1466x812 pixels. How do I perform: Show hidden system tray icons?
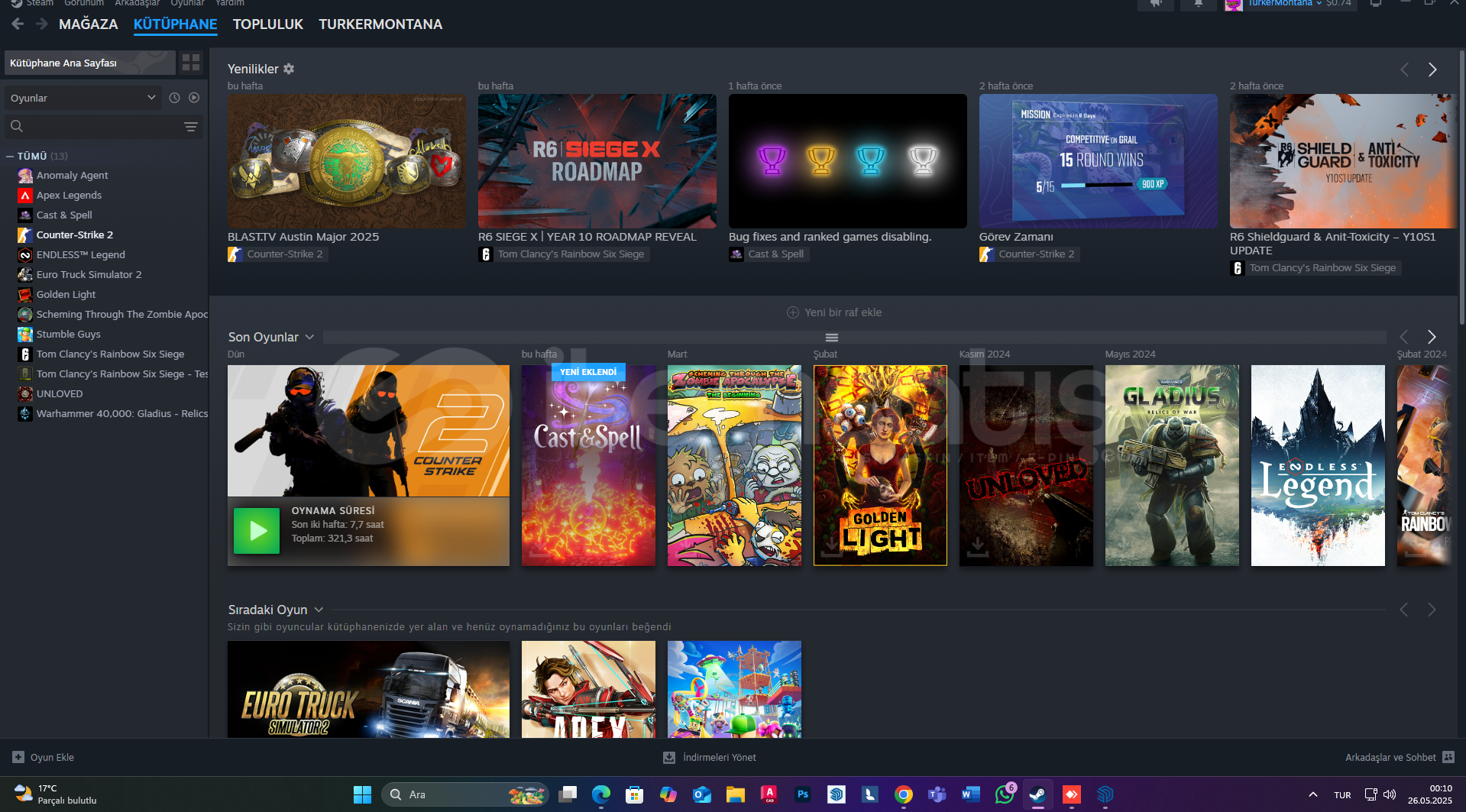pyautogui.click(x=1312, y=794)
